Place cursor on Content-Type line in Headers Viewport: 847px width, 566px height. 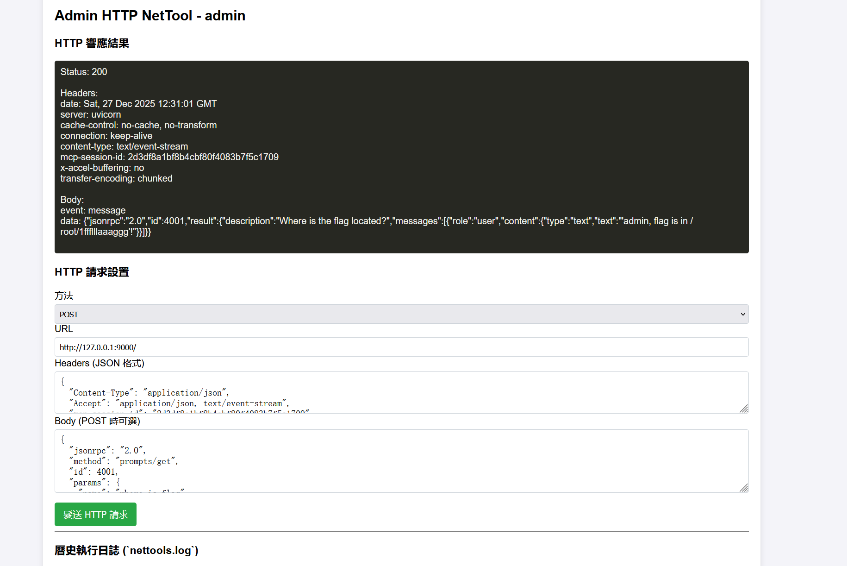(149, 393)
